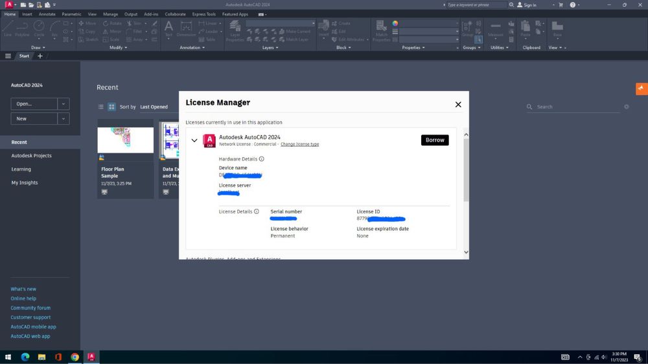This screenshot has width=648, height=364.
Task: Click the Open folder icon in Quick Access toolbar
Action: click(x=31, y=5)
